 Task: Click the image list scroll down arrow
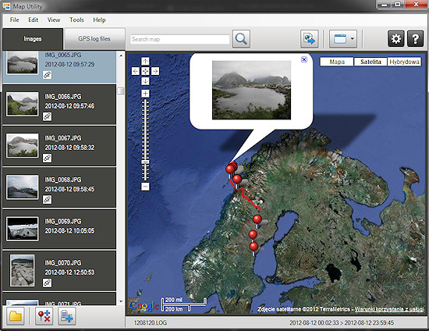tap(121, 301)
